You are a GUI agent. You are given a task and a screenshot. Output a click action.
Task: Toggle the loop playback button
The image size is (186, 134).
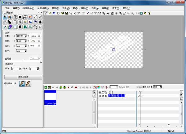(x=95, y=88)
